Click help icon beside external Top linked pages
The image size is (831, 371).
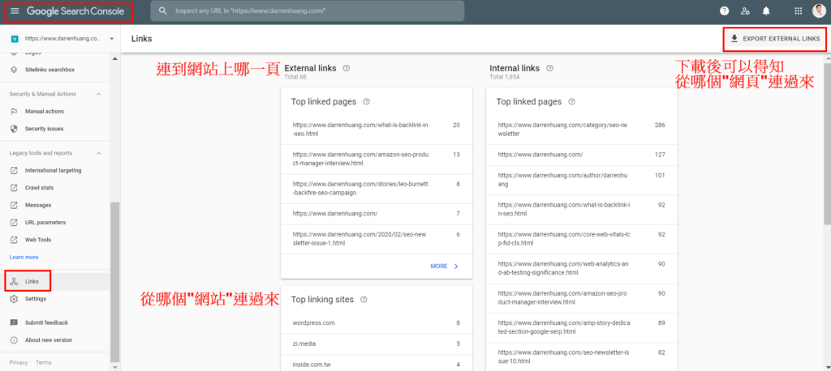(366, 101)
